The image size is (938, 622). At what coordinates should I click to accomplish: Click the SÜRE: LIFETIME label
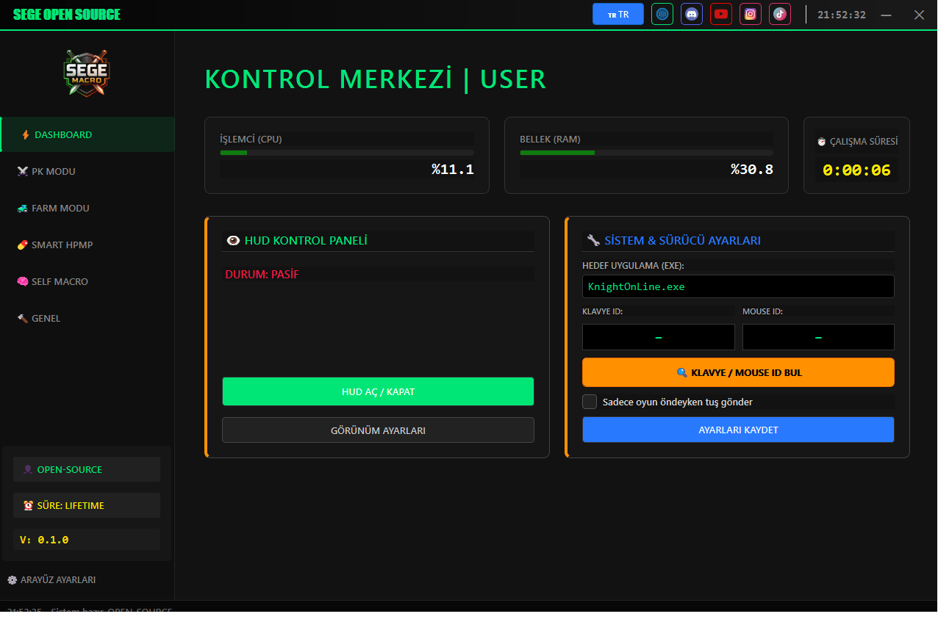(x=87, y=505)
